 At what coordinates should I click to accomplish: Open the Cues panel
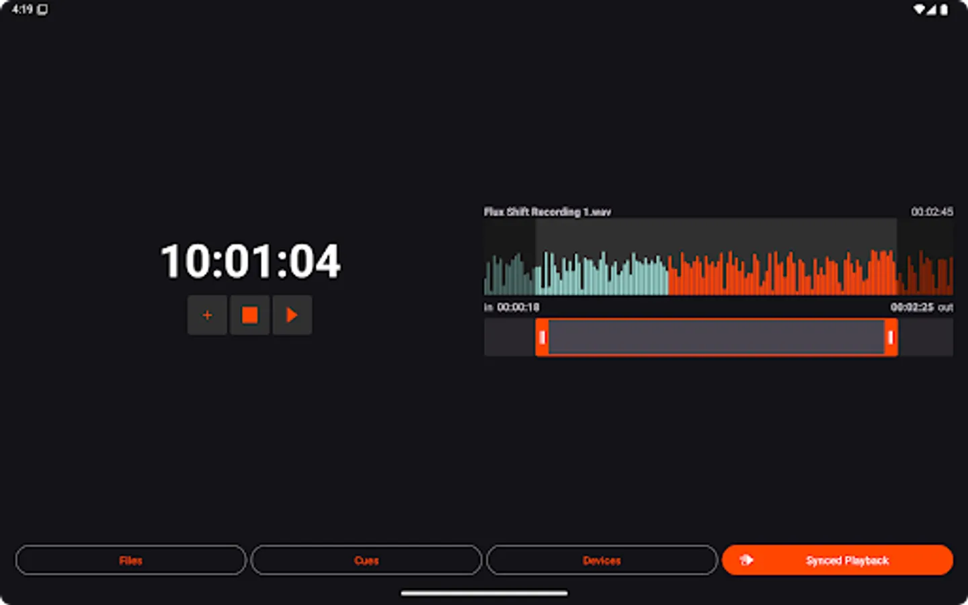pos(366,560)
